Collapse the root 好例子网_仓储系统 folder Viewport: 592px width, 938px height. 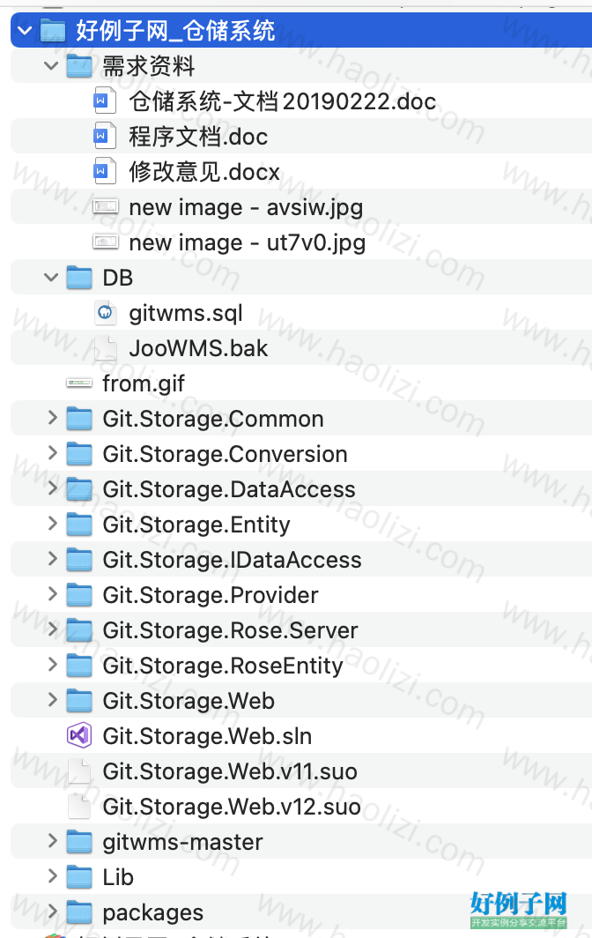click(26, 30)
